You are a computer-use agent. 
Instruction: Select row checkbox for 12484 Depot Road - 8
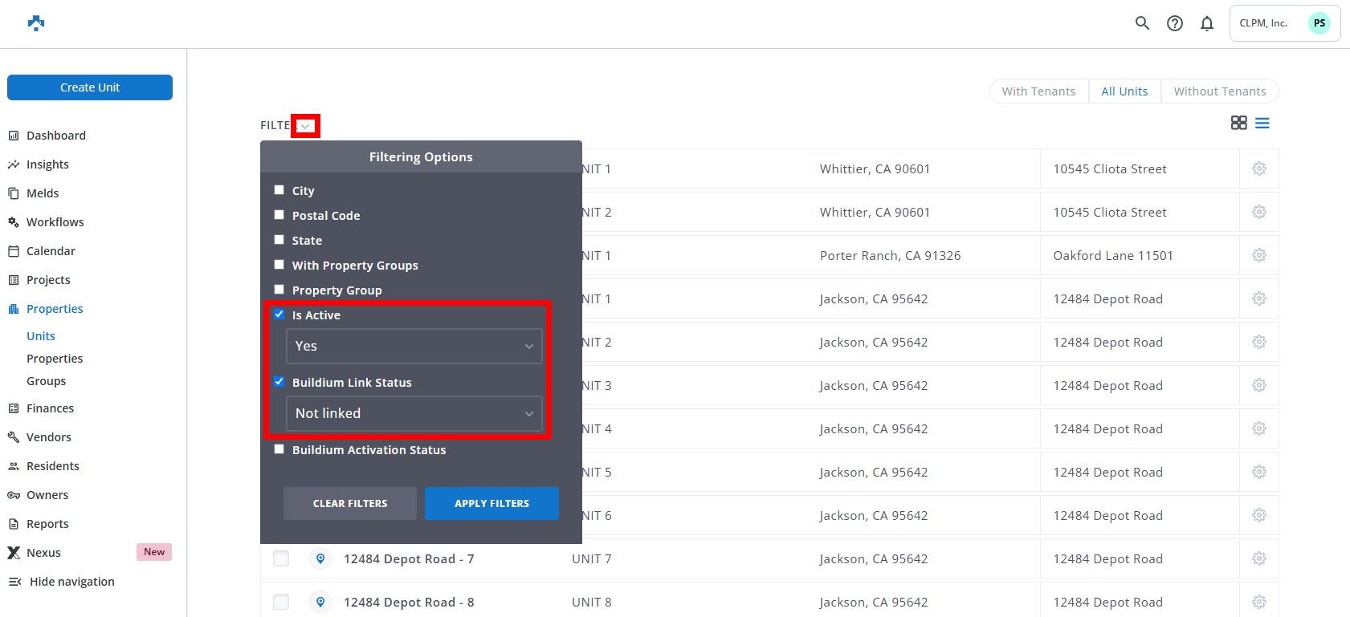tap(281, 602)
